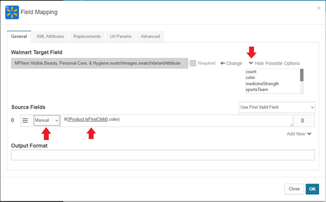Delete source field row with trash icon

(302, 120)
